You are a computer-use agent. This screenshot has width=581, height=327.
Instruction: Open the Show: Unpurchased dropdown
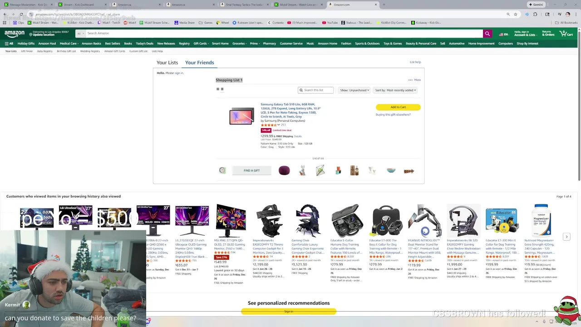355,90
